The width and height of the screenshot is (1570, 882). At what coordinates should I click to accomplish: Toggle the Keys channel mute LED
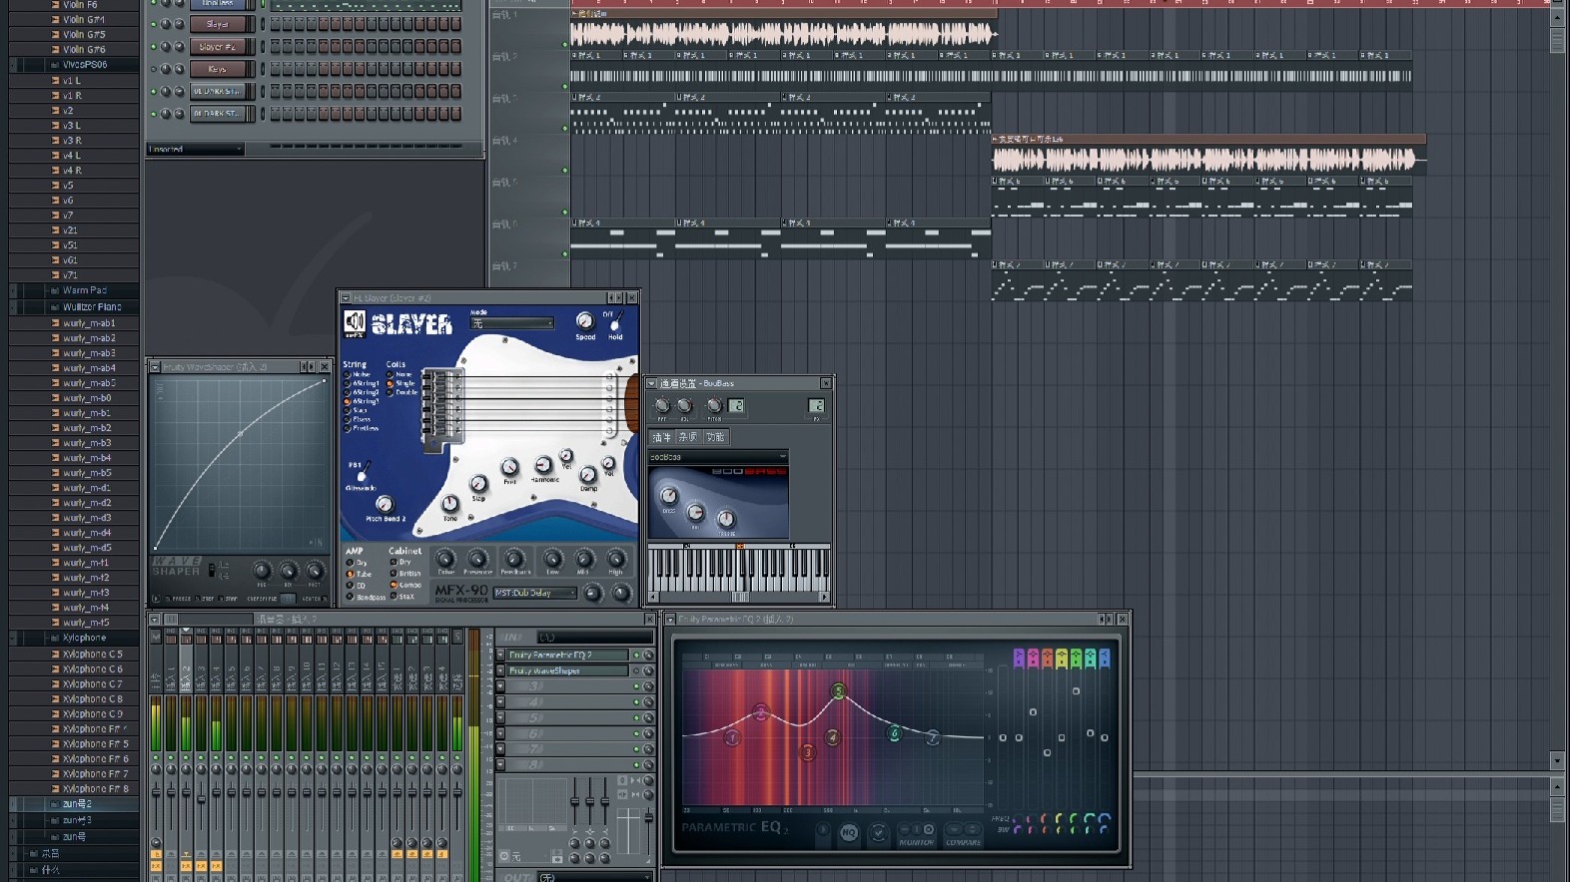click(154, 69)
